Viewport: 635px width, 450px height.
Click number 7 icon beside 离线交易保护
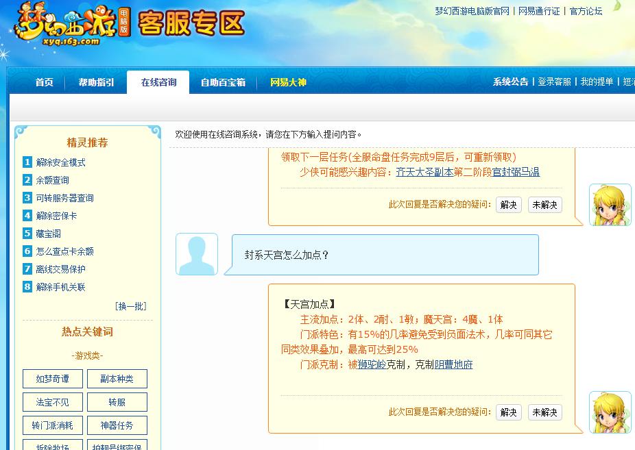pyautogui.click(x=27, y=269)
